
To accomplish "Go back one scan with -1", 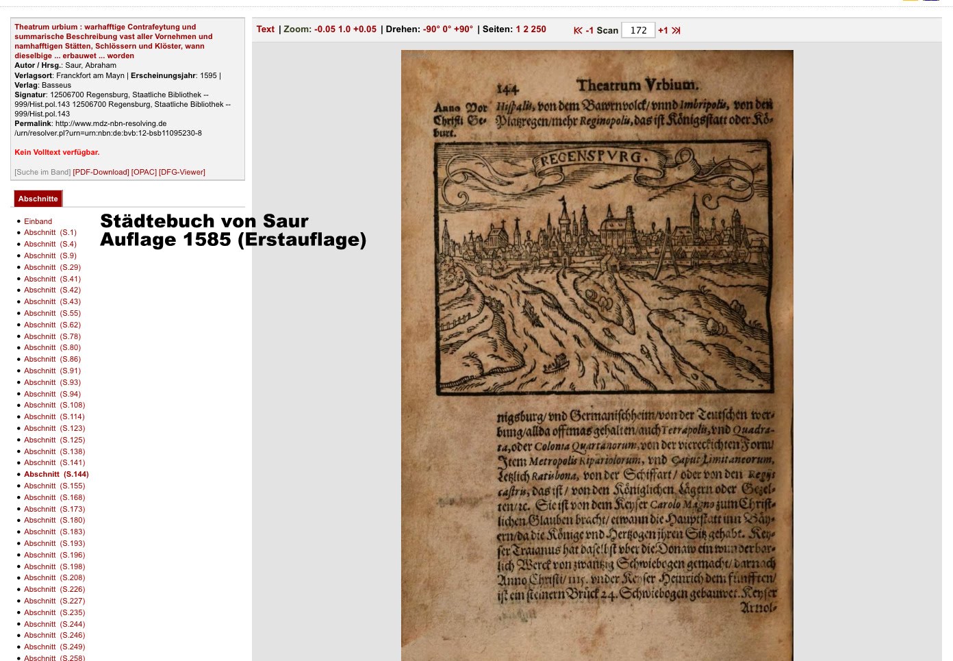I will 589,30.
